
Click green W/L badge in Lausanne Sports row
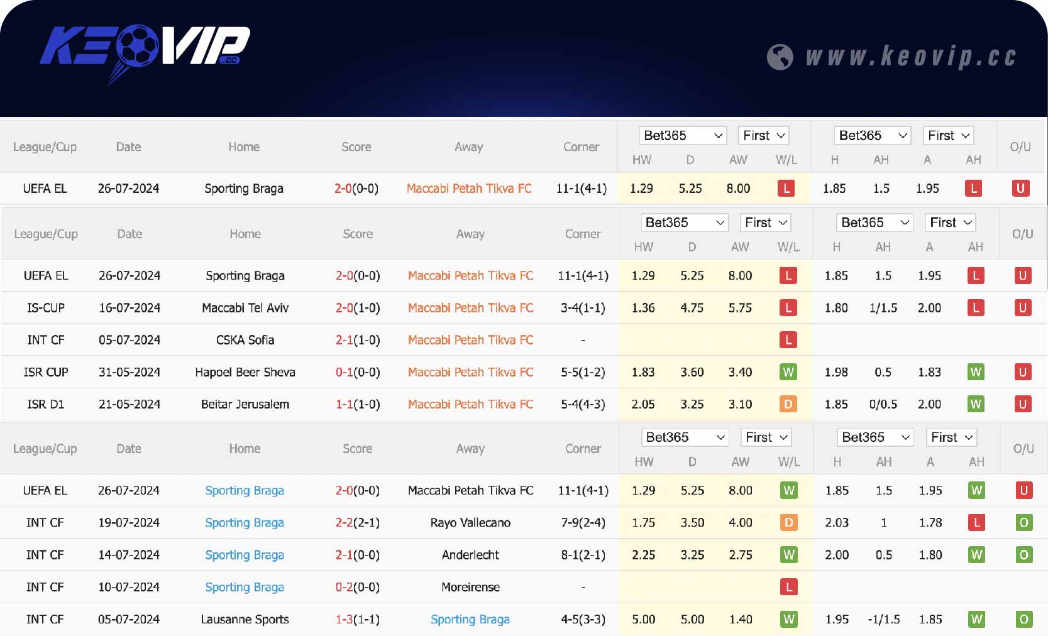point(788,620)
